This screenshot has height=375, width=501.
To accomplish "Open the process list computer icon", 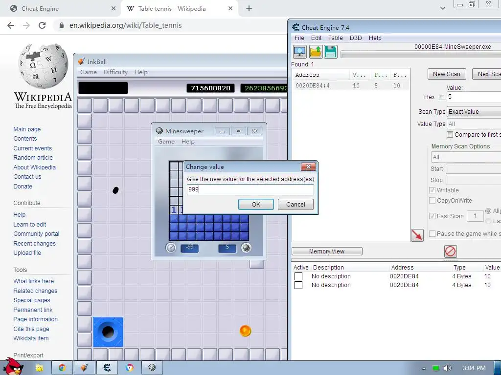I will click(x=300, y=52).
